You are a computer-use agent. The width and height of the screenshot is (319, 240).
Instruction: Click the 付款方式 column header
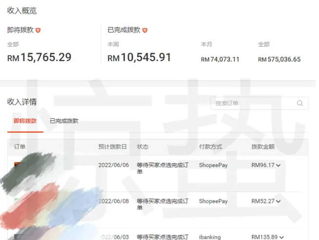point(210,147)
